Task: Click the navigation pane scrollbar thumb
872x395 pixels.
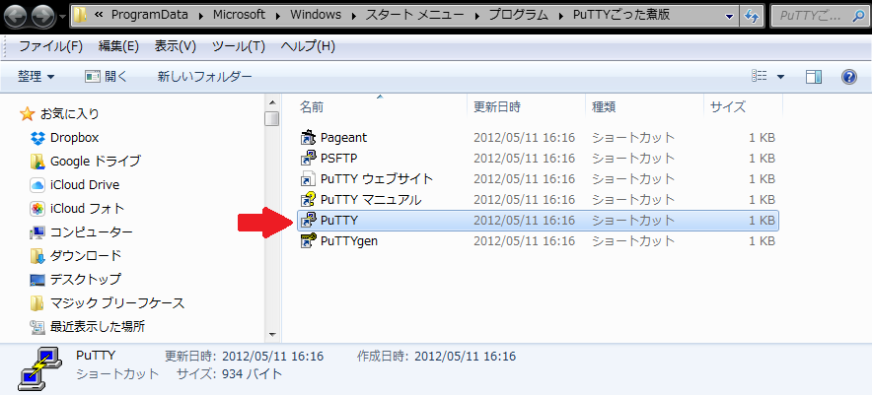Action: coord(272,118)
